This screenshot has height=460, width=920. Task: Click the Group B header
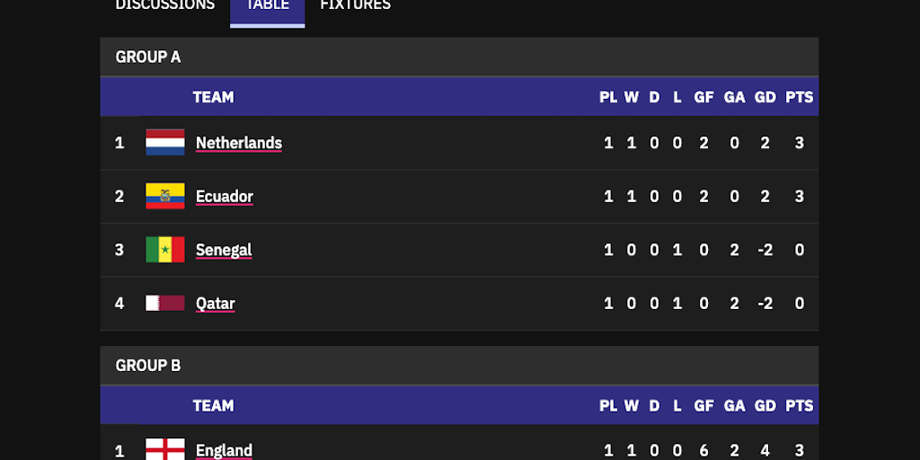(148, 366)
